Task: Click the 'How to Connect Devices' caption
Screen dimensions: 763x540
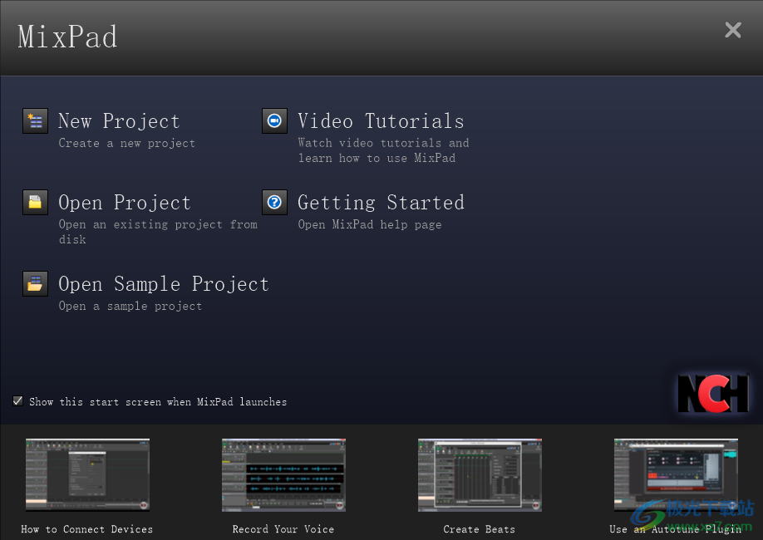Action: (x=87, y=529)
